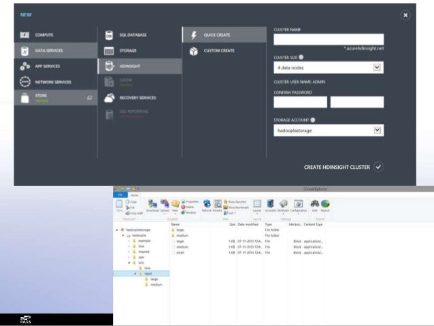This screenshot has width=434, height=326.
Task: Click the Recovery Services cloud icon
Action: click(x=110, y=98)
